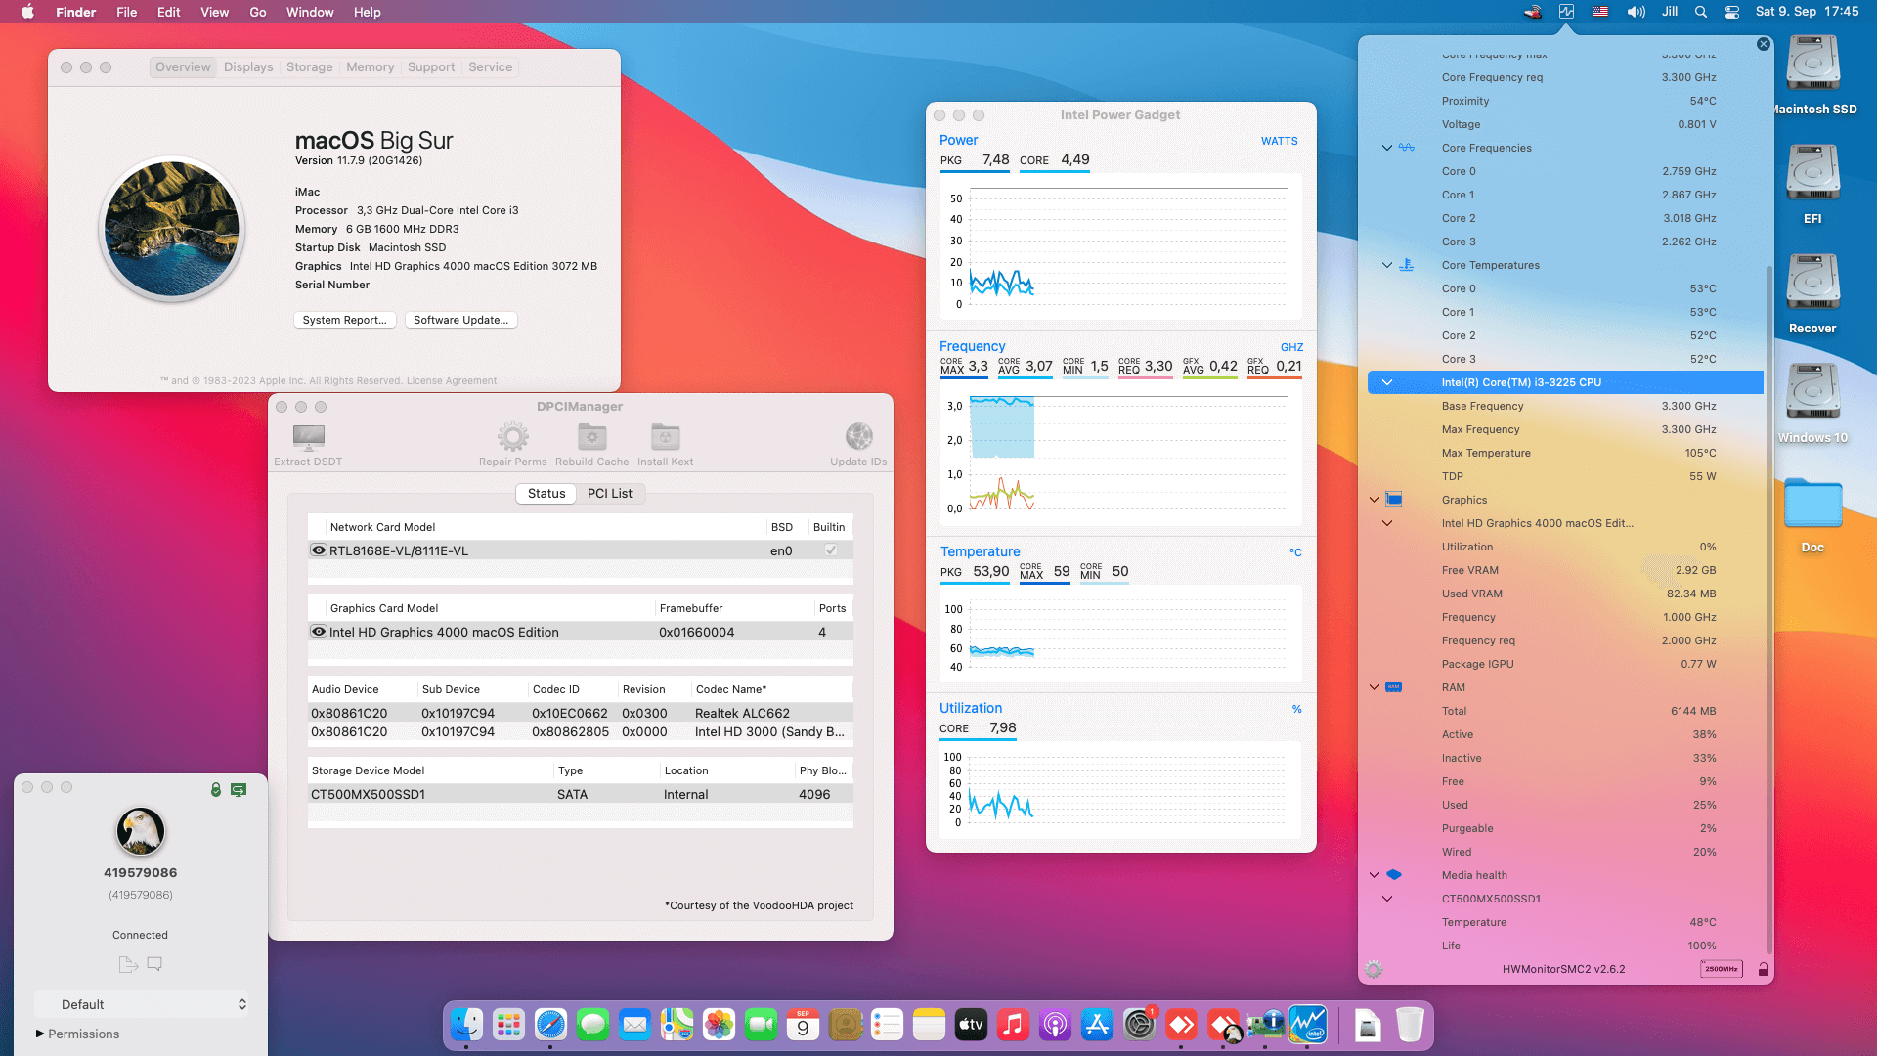Open Intel Power Gadget in the Dock
1877x1056 pixels.
pos(1307,1024)
